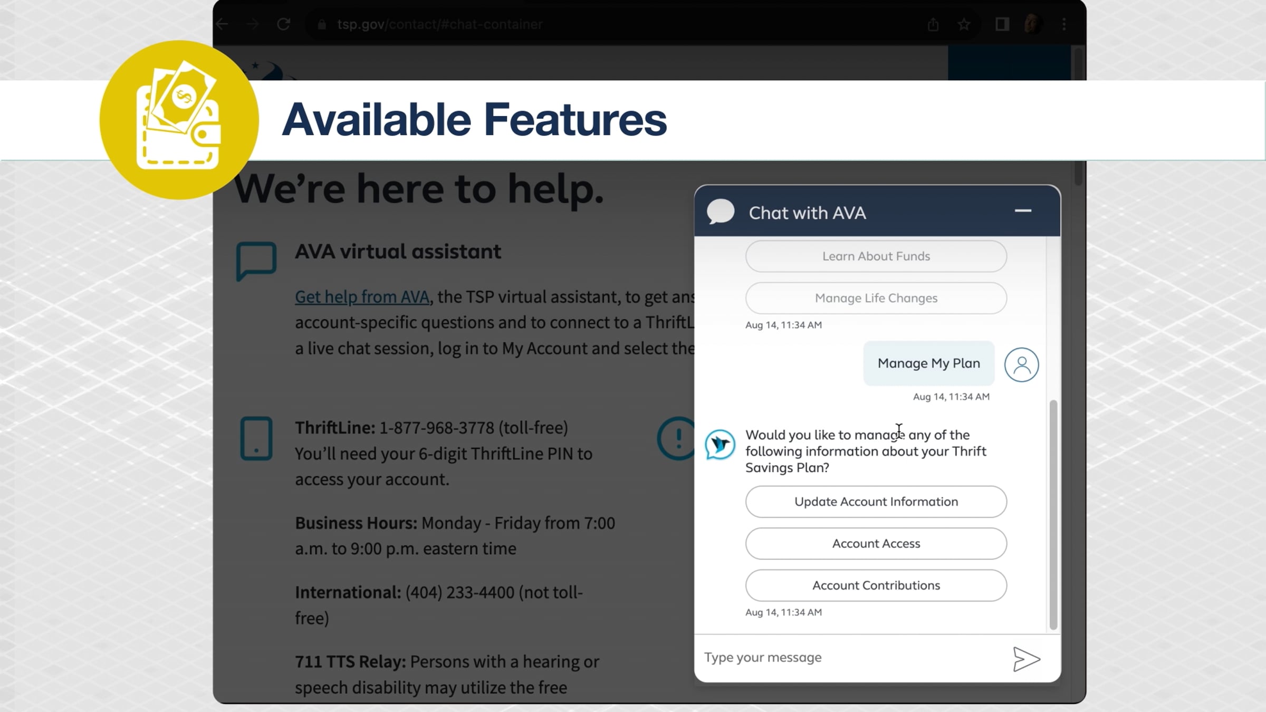Image resolution: width=1266 pixels, height=712 pixels.
Task: Click the exclamation alert icon
Action: (x=676, y=438)
